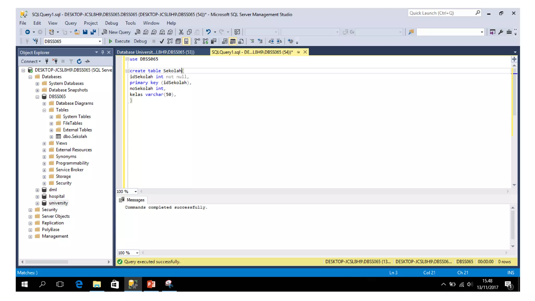Click in the Quick Launch search box
535x301 pixels.
[x=441, y=13]
